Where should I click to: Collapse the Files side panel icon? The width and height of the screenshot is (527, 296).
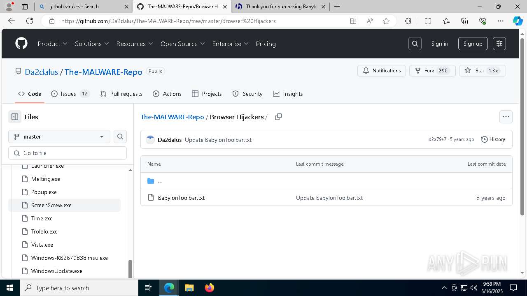point(15,117)
